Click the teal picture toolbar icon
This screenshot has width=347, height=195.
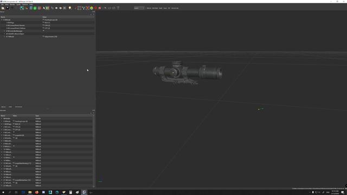pyautogui.click(x=22, y=8)
